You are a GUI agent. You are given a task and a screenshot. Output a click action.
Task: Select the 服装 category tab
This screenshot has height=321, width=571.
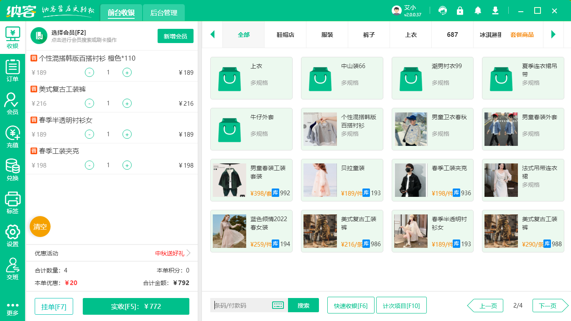click(x=327, y=35)
